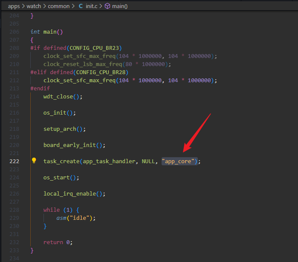Click the #elif directive on line 211
The width and height of the screenshot is (298, 262).
[x=38, y=72]
